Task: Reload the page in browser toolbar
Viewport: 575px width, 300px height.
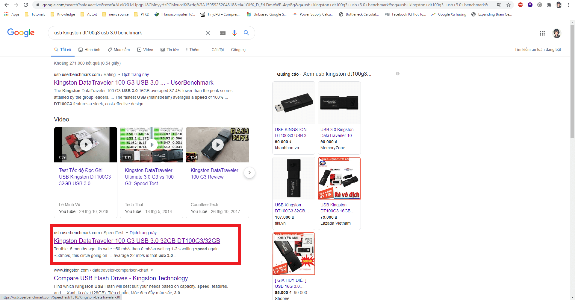Action: [26, 5]
